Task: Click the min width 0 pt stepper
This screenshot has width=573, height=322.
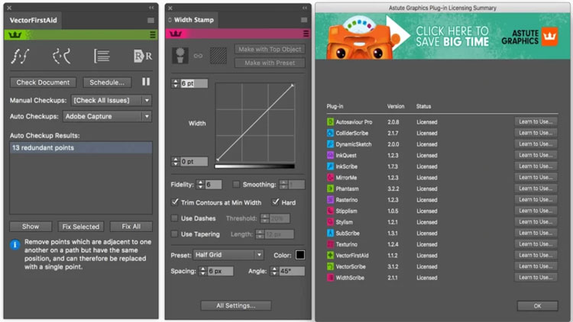Action: click(176, 161)
